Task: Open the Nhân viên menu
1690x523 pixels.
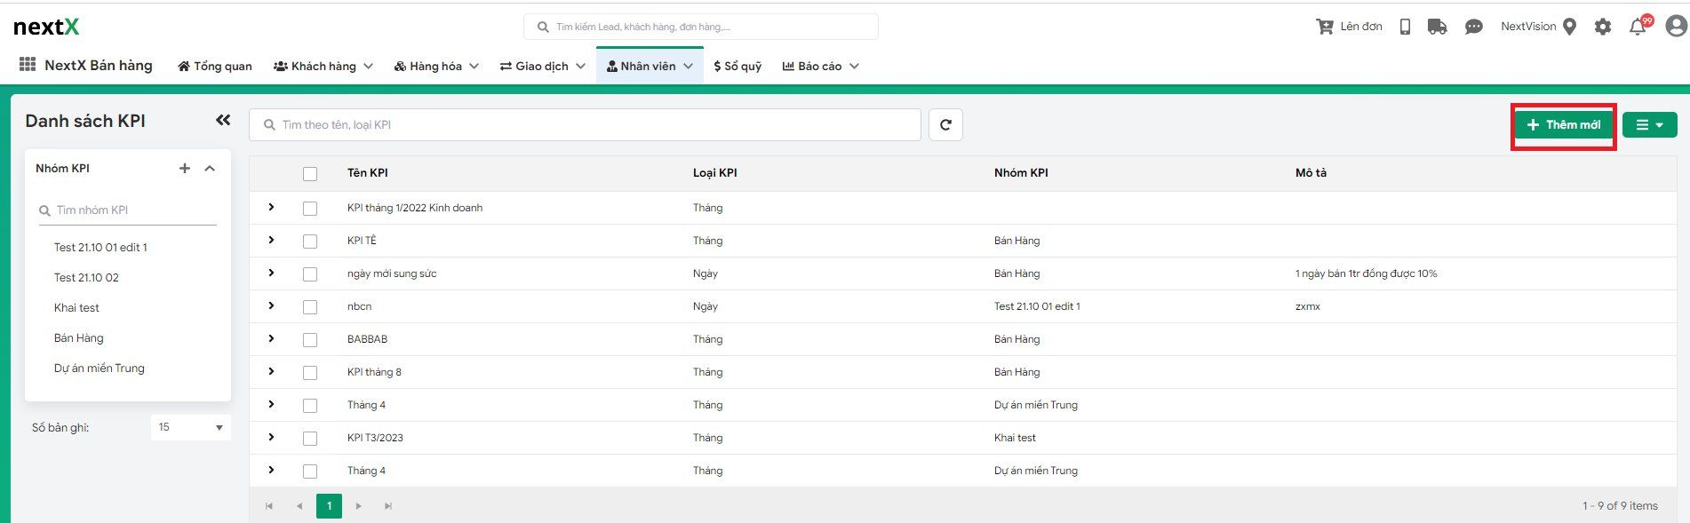Action: pyautogui.click(x=649, y=66)
